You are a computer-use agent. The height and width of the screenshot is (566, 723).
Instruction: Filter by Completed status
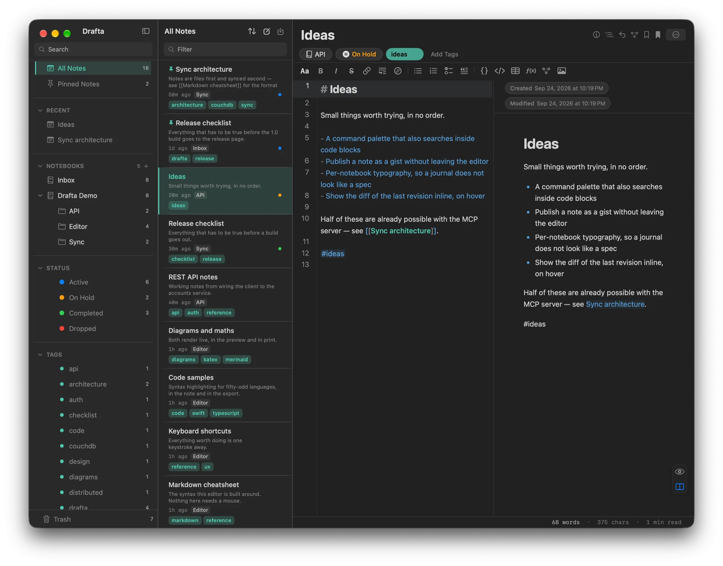(x=93, y=313)
